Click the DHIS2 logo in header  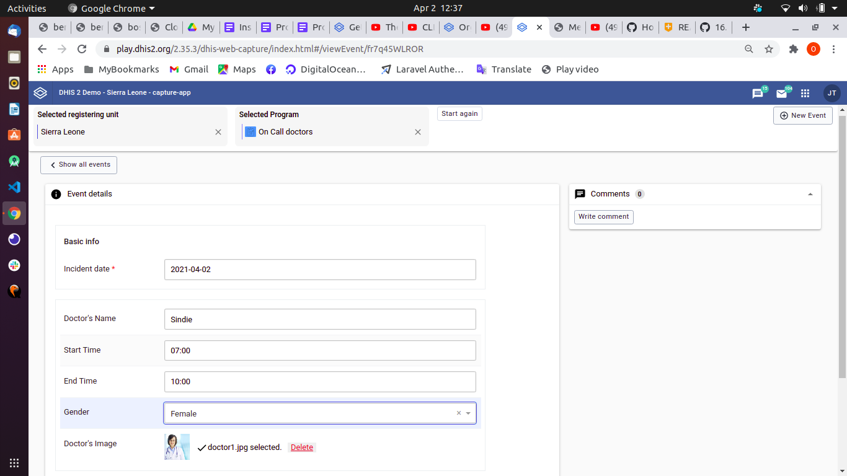point(40,93)
